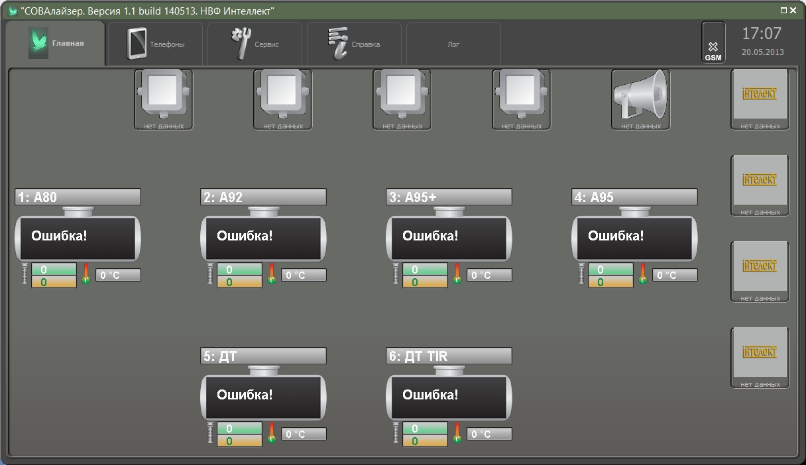Click the fourth fuel dispenser icon
This screenshot has width=806, height=465.
[x=522, y=99]
